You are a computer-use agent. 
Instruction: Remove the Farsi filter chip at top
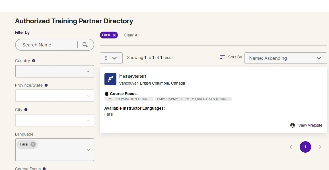[114, 35]
